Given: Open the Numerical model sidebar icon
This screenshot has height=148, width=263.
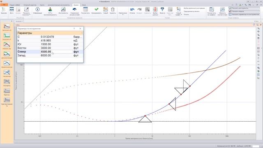Looking at the screenshot, I should click(x=7, y=74).
